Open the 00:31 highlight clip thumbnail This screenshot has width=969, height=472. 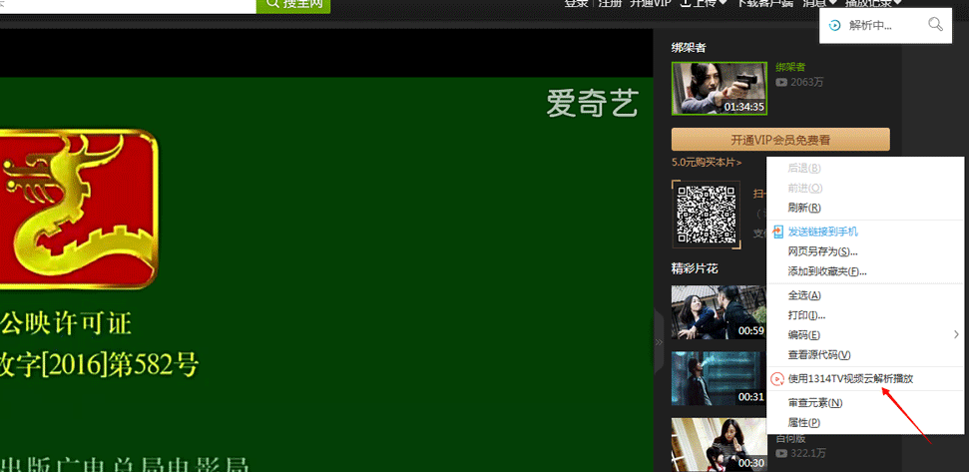pos(719,379)
